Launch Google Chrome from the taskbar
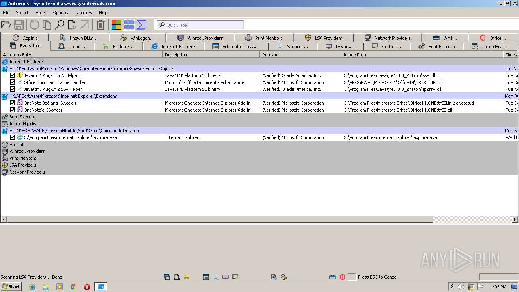This screenshot has height=292, width=519. click(73, 287)
